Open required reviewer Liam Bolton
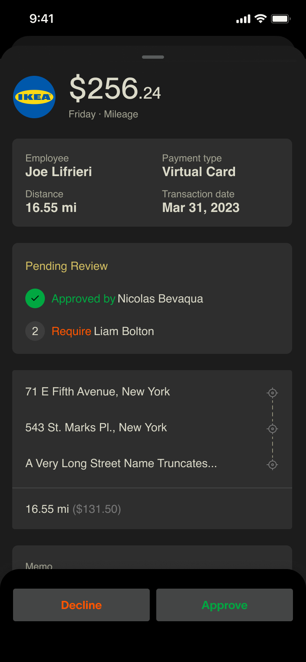Viewport: 306px width, 662px height. [x=124, y=331]
